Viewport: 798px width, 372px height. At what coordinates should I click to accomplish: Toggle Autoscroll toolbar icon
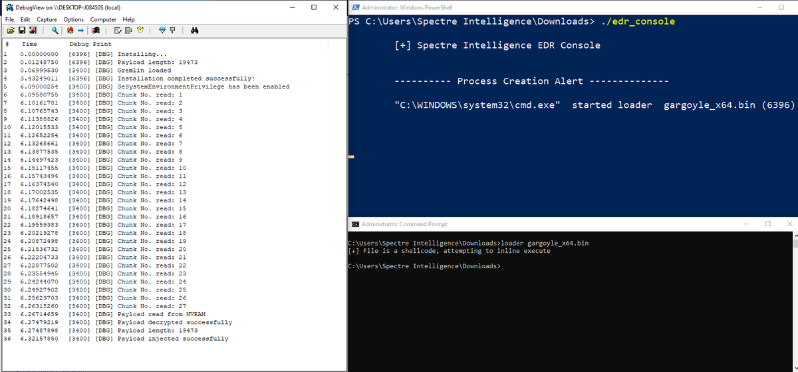pyautogui.click(x=128, y=30)
